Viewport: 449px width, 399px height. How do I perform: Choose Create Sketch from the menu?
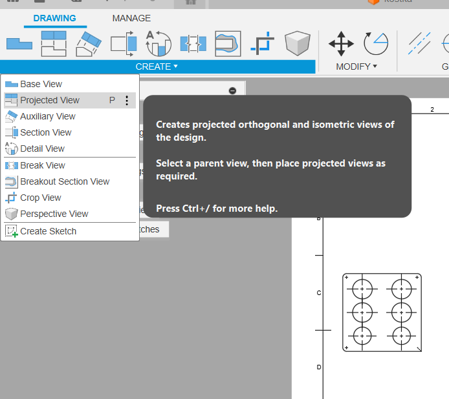coord(48,231)
